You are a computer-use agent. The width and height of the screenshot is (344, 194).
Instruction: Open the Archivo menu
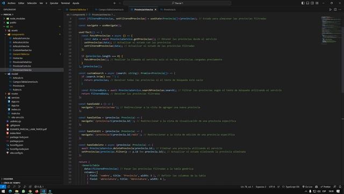click(x=11, y=3)
